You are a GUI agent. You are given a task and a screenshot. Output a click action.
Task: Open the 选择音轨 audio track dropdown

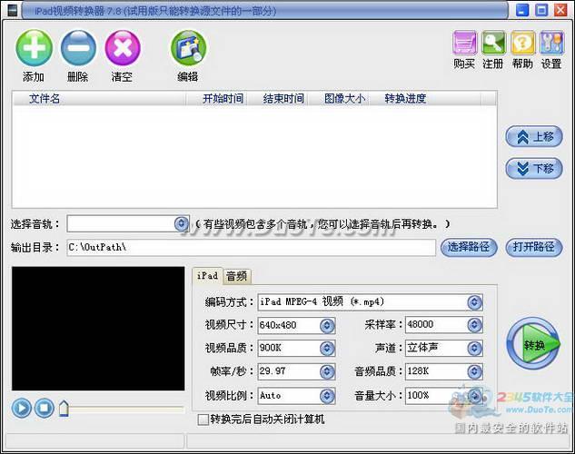(181, 223)
